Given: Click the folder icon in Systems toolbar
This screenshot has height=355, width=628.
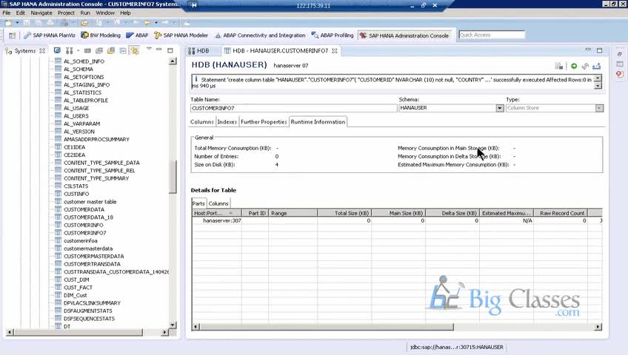Looking at the screenshot, I should click(x=111, y=51).
